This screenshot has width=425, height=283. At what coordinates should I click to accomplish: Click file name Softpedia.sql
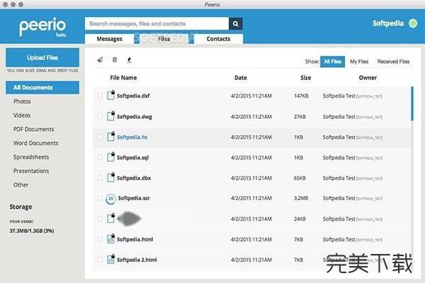point(133,158)
